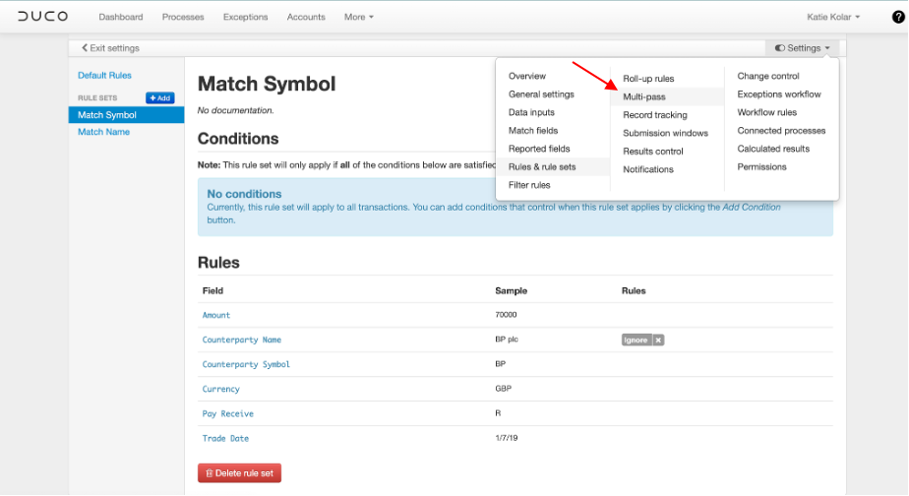Click the 1/7/19 sample value
Screen dimensions: 909x496
(507, 438)
